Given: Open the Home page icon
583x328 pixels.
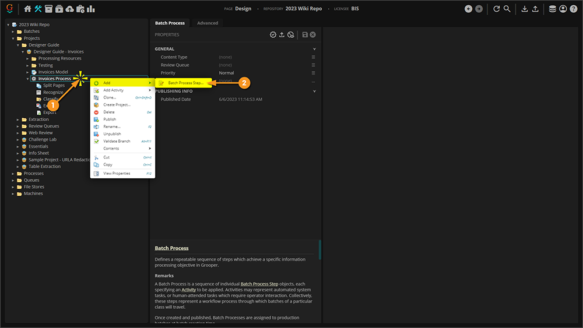Looking at the screenshot, I should 27,9.
